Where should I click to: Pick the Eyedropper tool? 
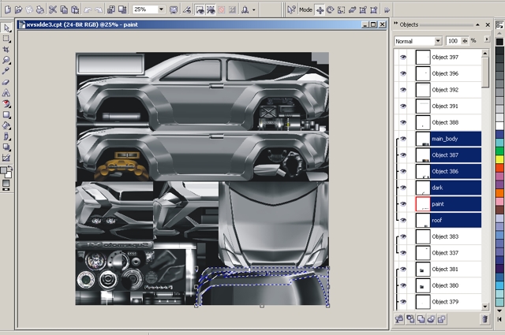tap(6, 70)
